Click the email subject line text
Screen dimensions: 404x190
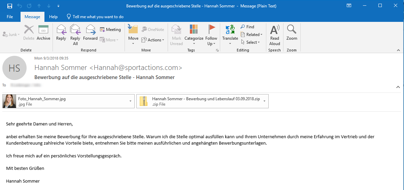coord(104,77)
